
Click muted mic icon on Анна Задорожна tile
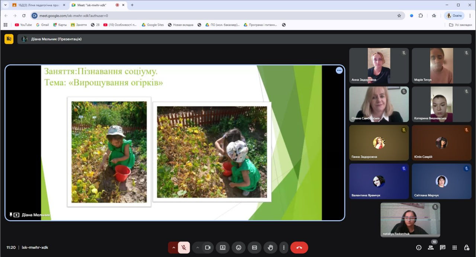pyautogui.click(x=404, y=53)
